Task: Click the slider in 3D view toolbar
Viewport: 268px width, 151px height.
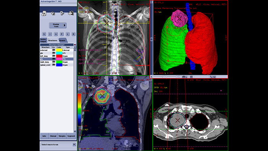Action: [165, 77]
